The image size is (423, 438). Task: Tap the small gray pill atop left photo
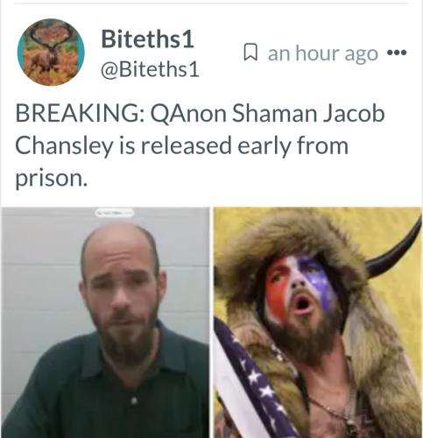115,213
